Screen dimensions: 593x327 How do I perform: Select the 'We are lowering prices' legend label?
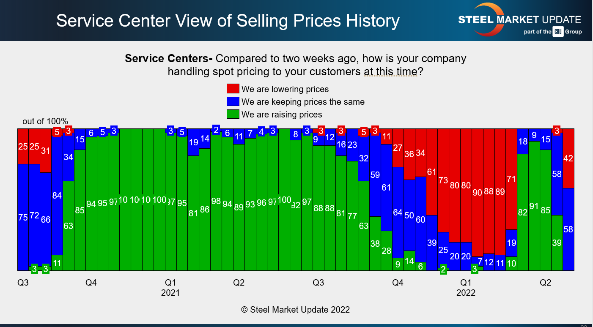click(285, 89)
